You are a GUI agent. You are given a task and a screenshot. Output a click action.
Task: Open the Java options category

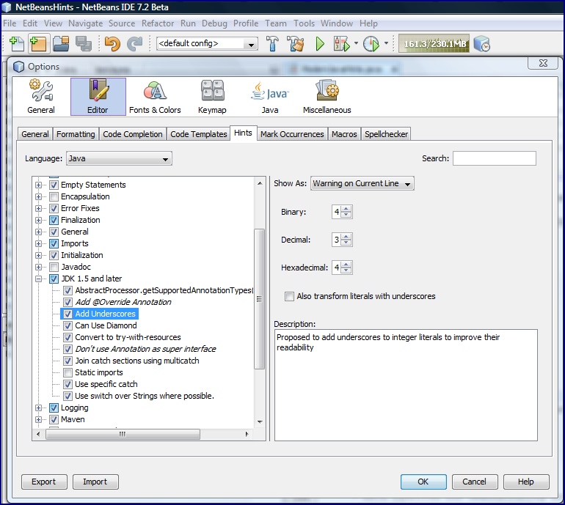[x=270, y=97]
